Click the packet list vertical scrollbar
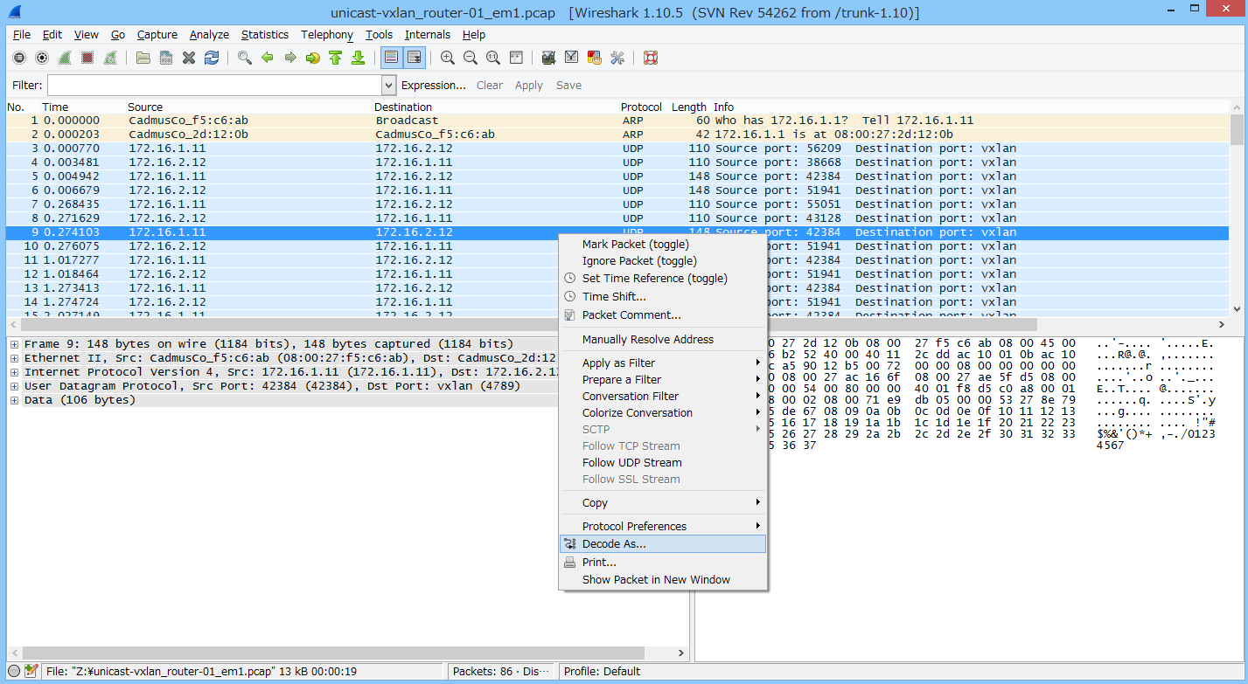1248x684 pixels. coord(1237,208)
